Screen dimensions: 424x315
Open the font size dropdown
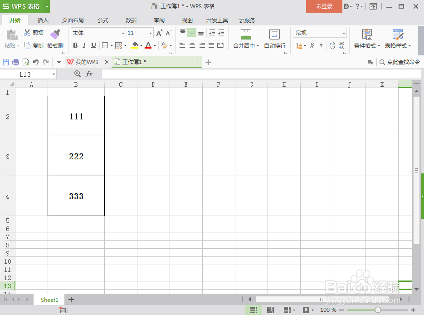(x=151, y=33)
